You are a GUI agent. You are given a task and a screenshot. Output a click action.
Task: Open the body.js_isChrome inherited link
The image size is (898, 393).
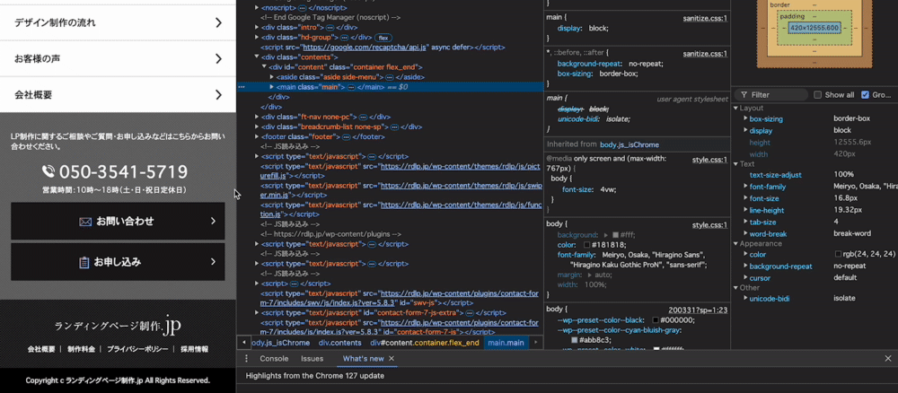(629, 144)
